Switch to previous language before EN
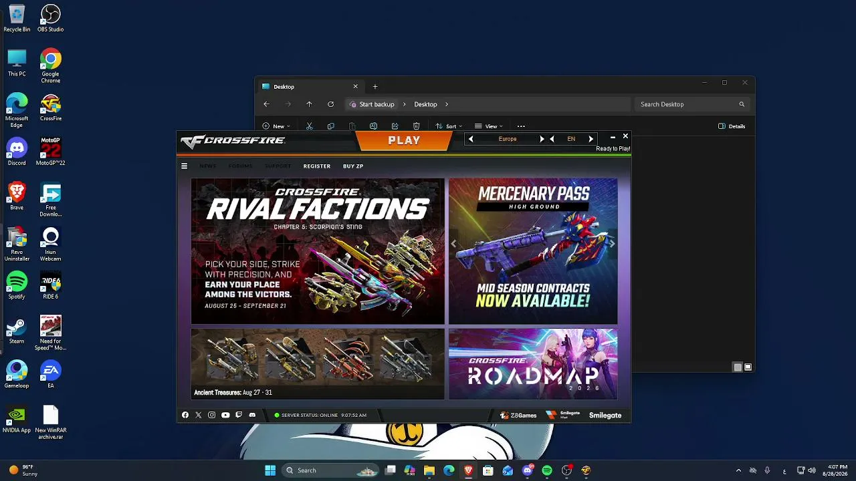The height and width of the screenshot is (481, 856). click(552, 139)
